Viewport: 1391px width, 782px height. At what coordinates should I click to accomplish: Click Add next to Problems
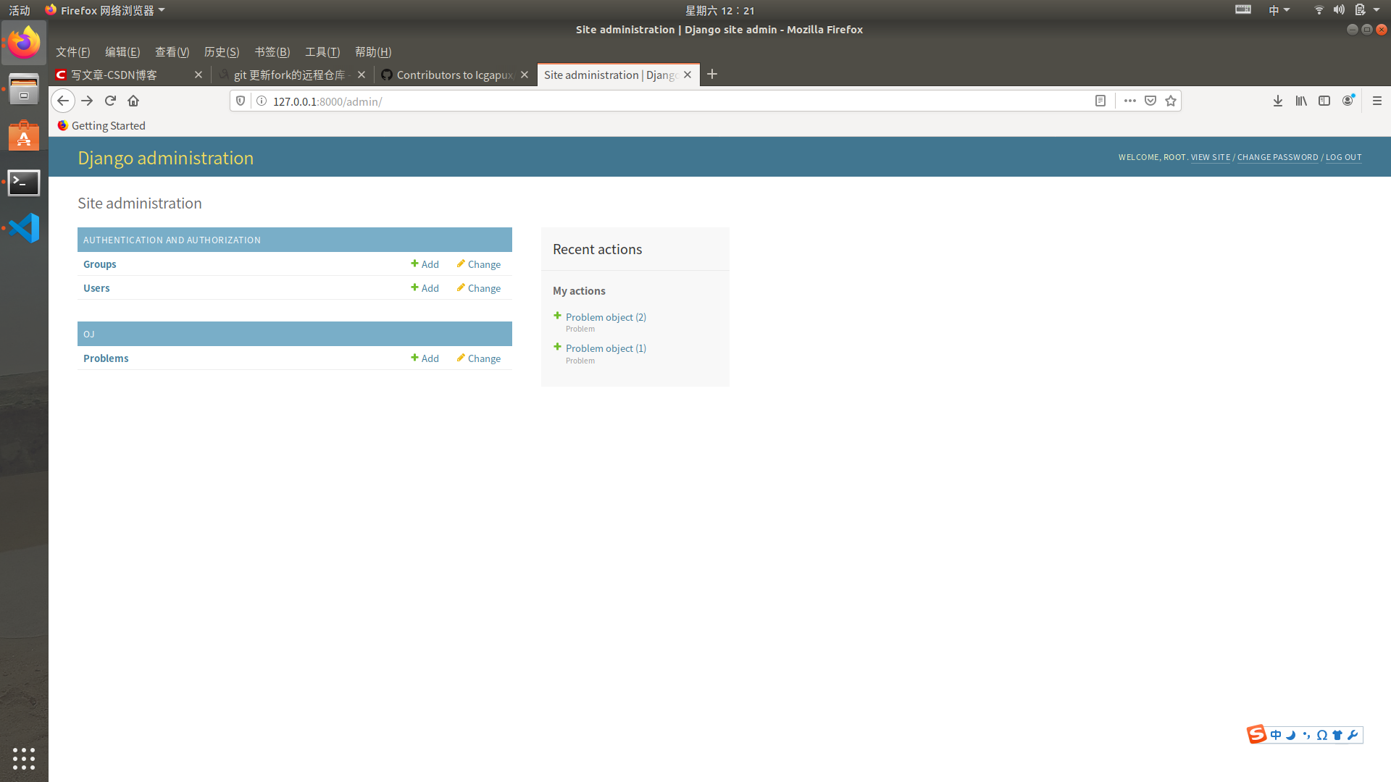[425, 358]
